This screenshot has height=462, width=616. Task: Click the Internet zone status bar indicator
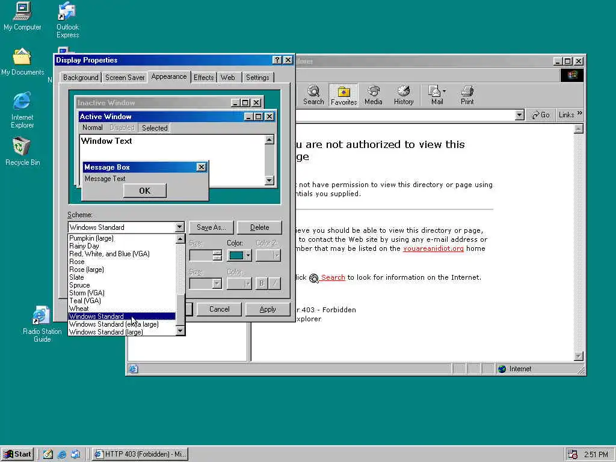[515, 369]
